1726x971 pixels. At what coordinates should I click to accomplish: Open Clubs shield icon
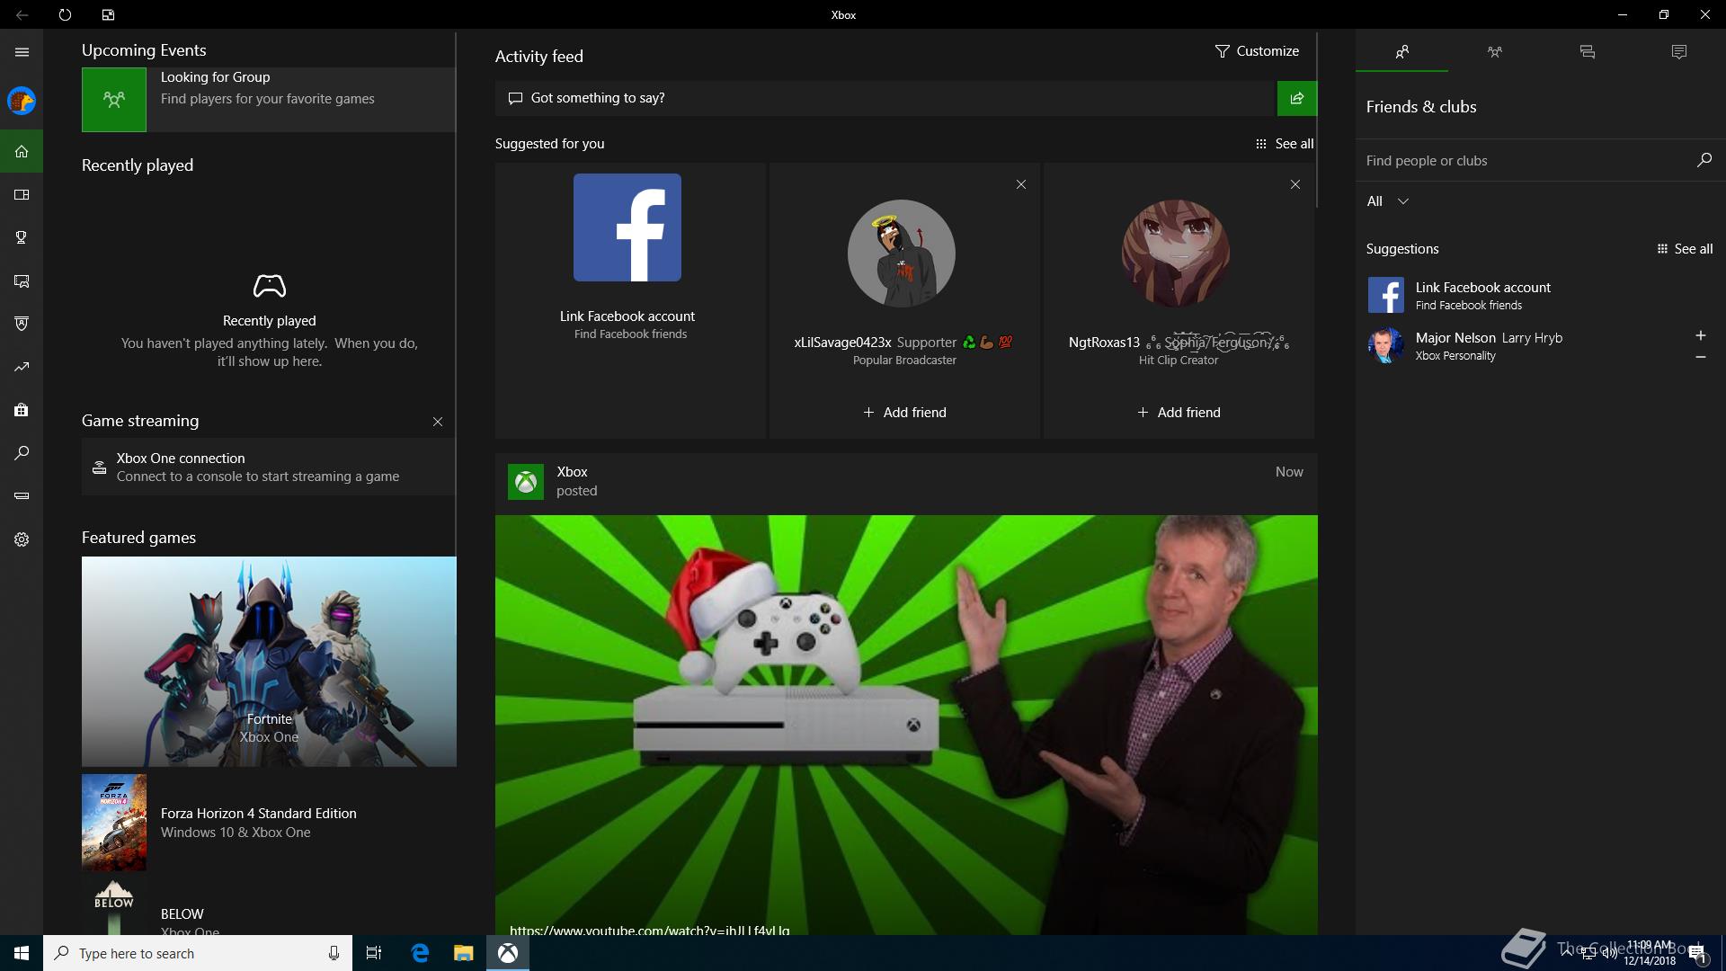[22, 324]
